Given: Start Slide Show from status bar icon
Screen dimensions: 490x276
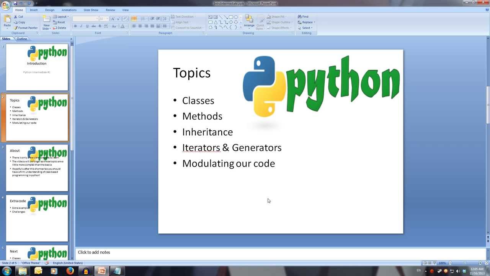Looking at the screenshot, I should tap(434, 263).
